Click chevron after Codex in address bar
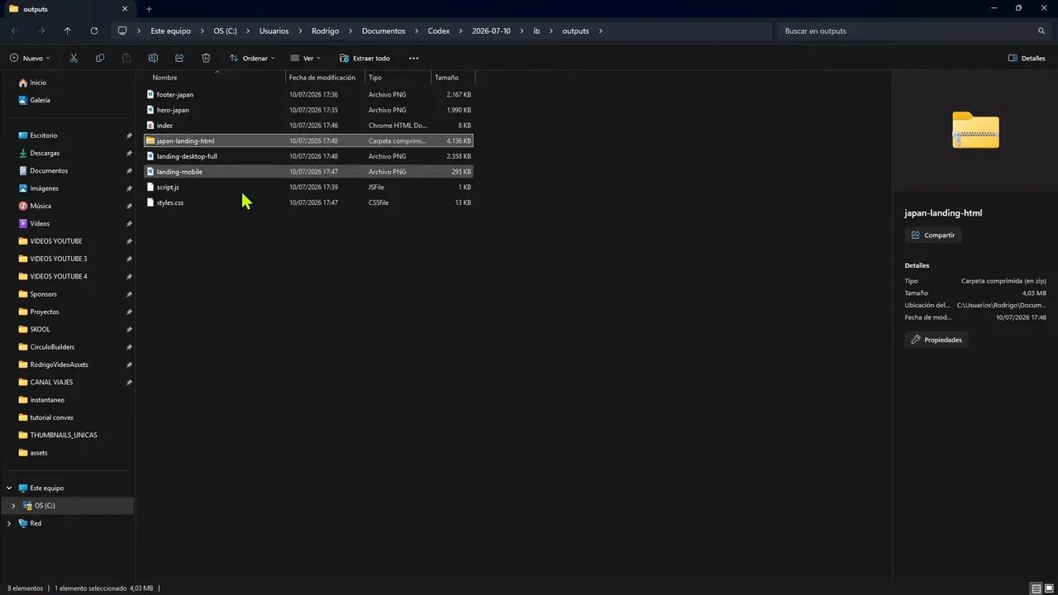Viewport: 1058px width, 595px height. tap(461, 31)
